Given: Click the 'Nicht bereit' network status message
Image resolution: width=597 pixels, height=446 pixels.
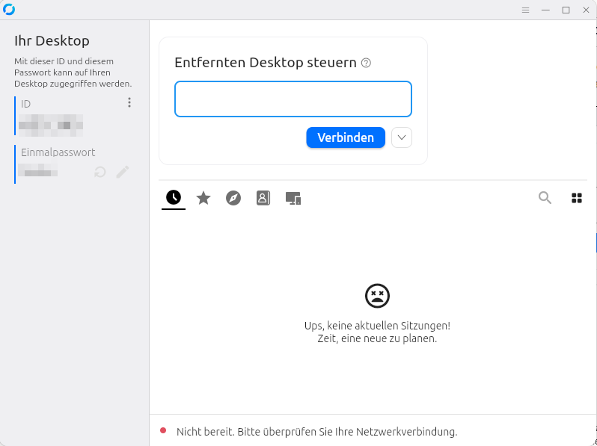Looking at the screenshot, I should coord(316,432).
